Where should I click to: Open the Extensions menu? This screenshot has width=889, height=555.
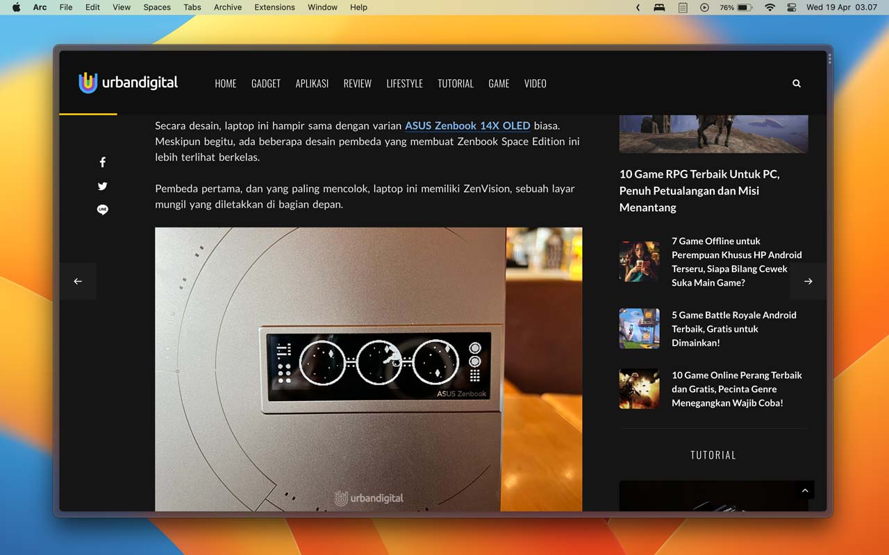pos(274,8)
